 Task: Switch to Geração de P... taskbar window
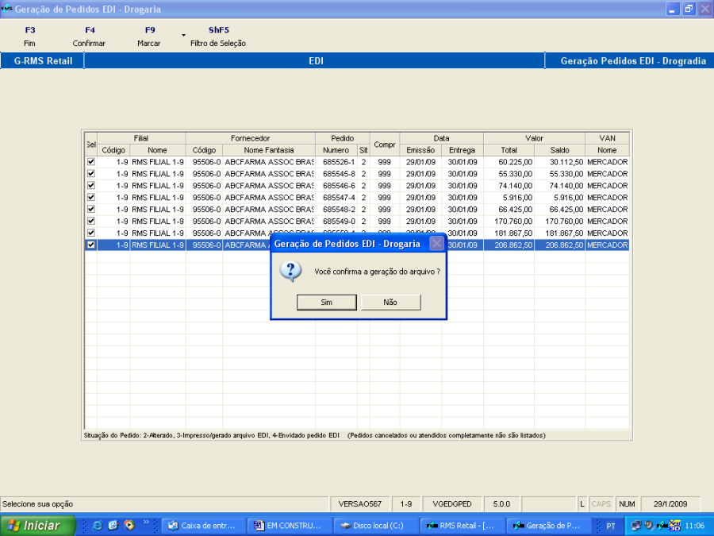(548, 526)
